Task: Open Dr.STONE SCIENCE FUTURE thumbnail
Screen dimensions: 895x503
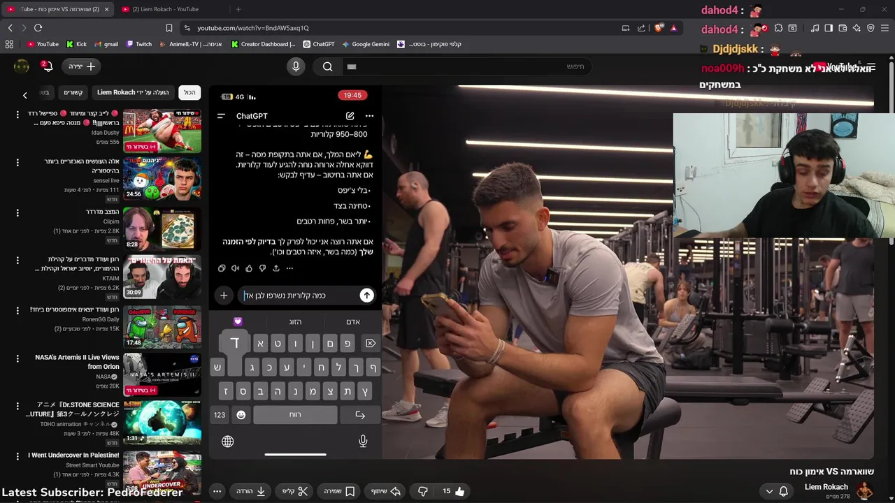Action: (x=162, y=424)
